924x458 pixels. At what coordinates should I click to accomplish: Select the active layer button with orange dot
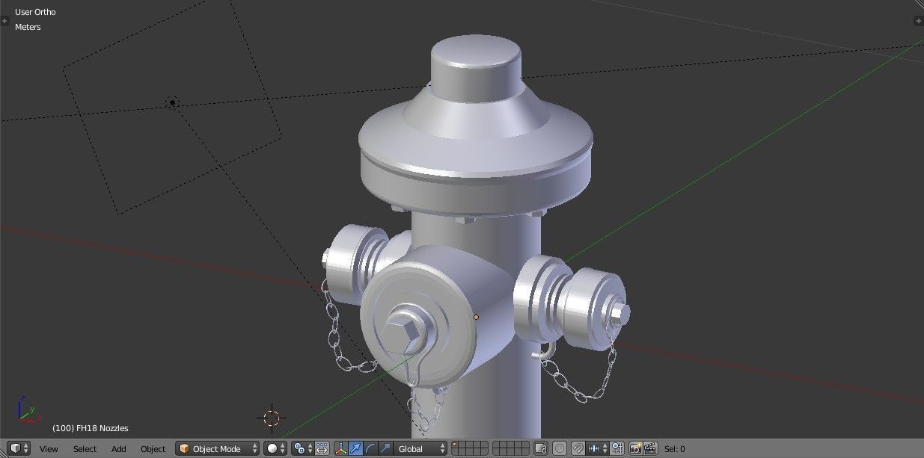(x=454, y=445)
